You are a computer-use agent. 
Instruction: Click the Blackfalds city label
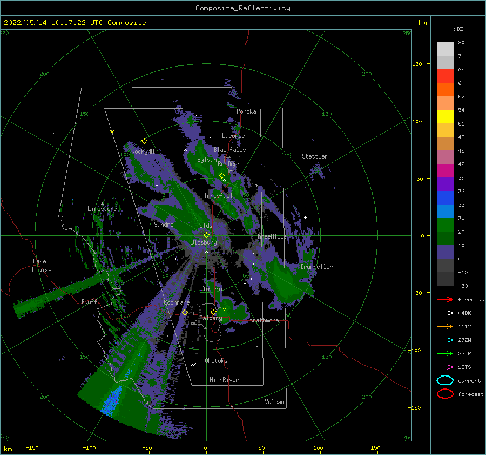230,150
